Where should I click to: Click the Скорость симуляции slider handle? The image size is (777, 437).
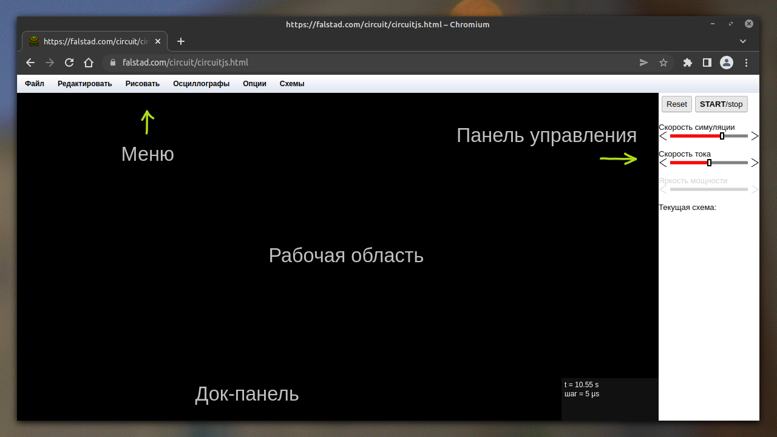click(722, 136)
